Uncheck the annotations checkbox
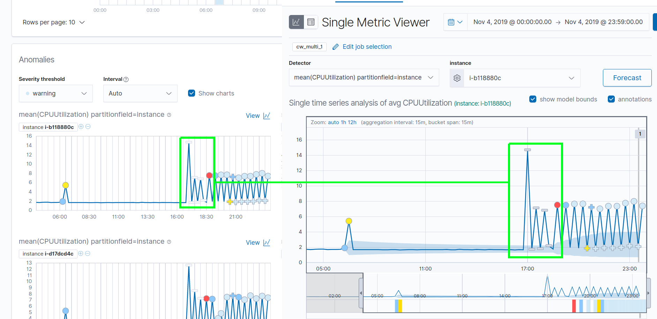This screenshot has height=319, width=657. (x=611, y=99)
